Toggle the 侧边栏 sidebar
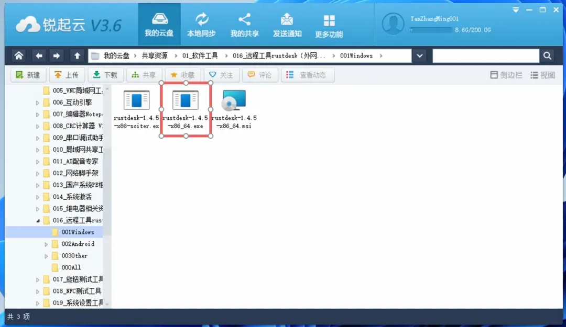Image resolution: width=566 pixels, height=327 pixels. pos(506,75)
